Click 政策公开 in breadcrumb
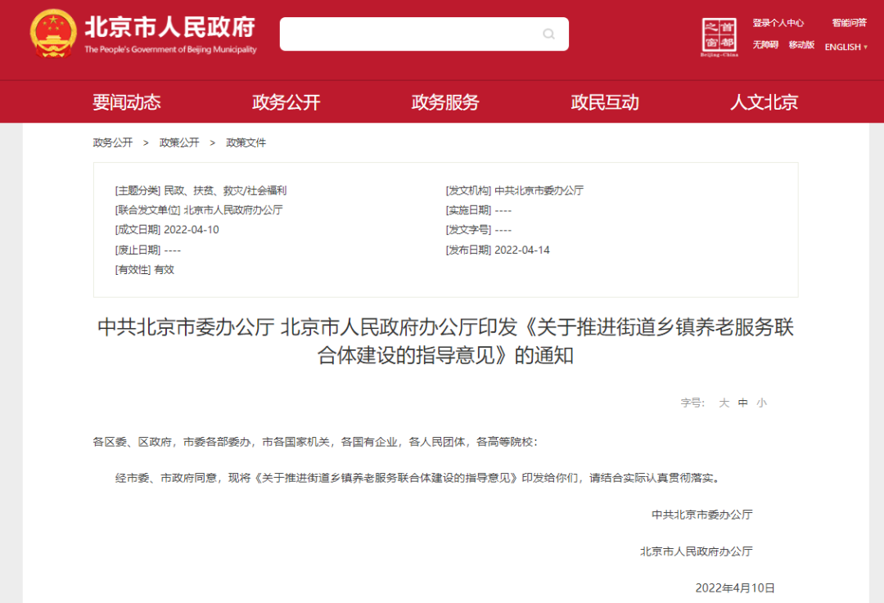The image size is (884, 603). point(179,142)
